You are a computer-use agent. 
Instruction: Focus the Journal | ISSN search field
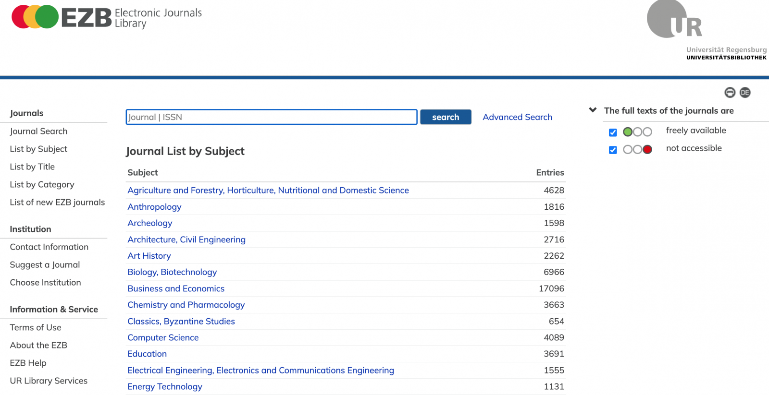pyautogui.click(x=271, y=117)
